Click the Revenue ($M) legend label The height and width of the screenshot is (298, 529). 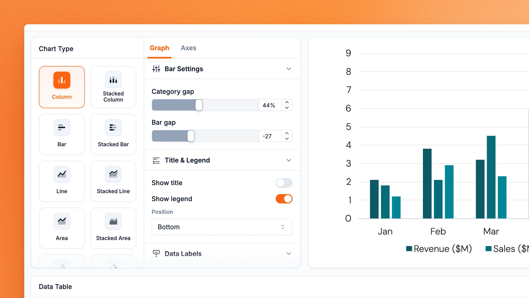[x=443, y=249]
